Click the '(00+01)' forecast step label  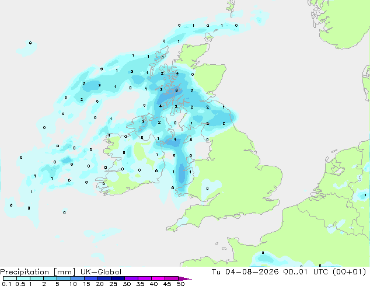pos(349,272)
